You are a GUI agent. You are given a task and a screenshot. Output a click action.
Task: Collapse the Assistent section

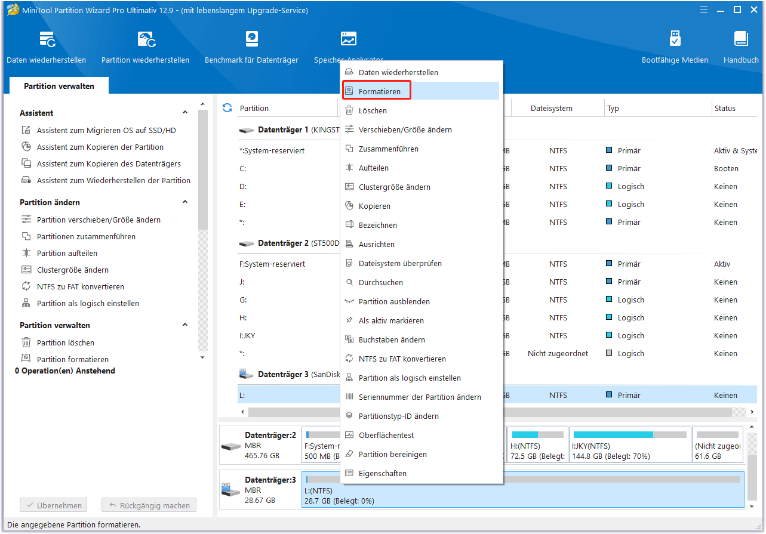point(185,113)
